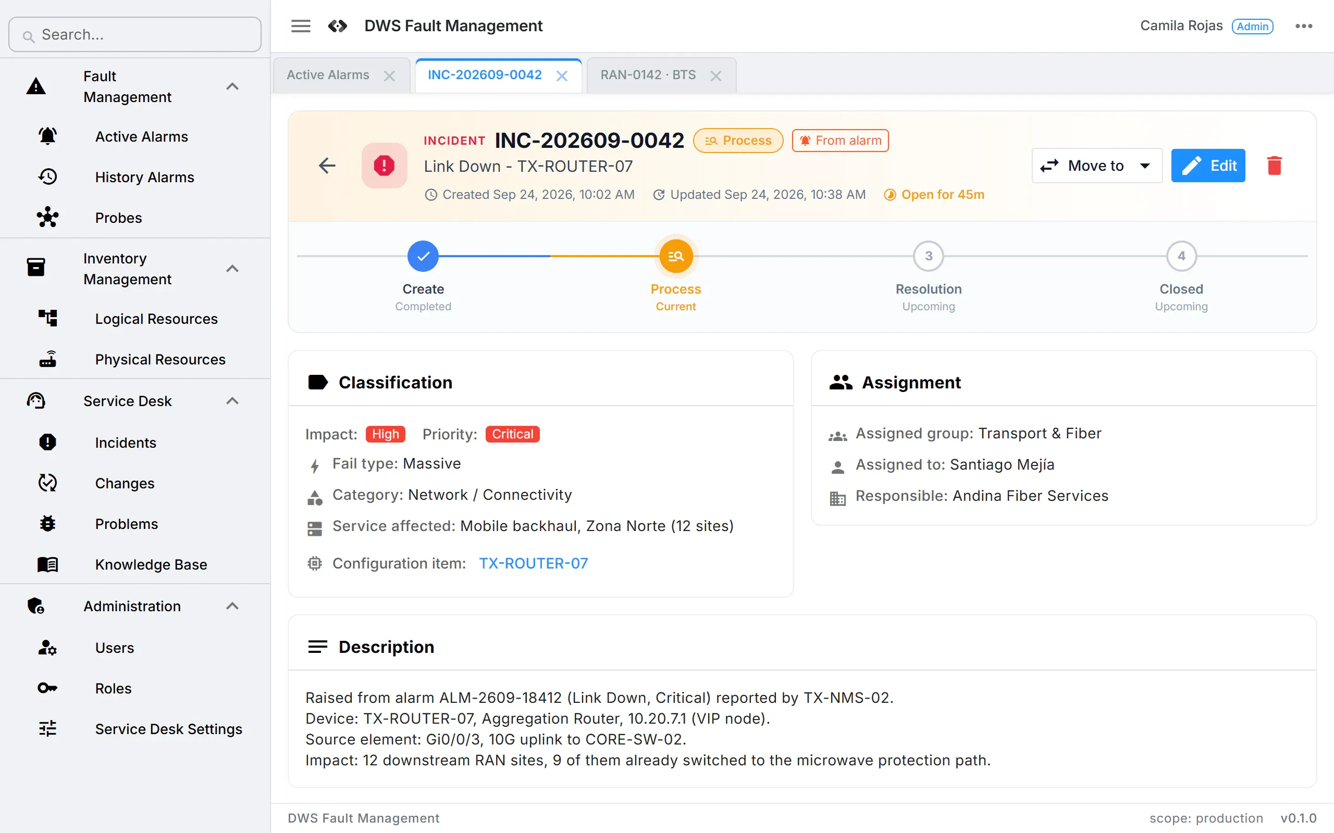The image size is (1334, 833).
Task: Click the Edit button
Action: 1208,165
